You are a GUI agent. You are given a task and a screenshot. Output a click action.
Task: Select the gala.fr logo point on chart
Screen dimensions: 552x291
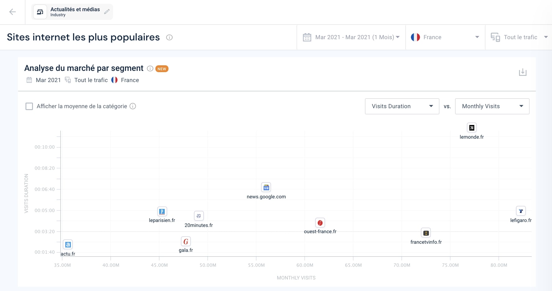pyautogui.click(x=186, y=242)
